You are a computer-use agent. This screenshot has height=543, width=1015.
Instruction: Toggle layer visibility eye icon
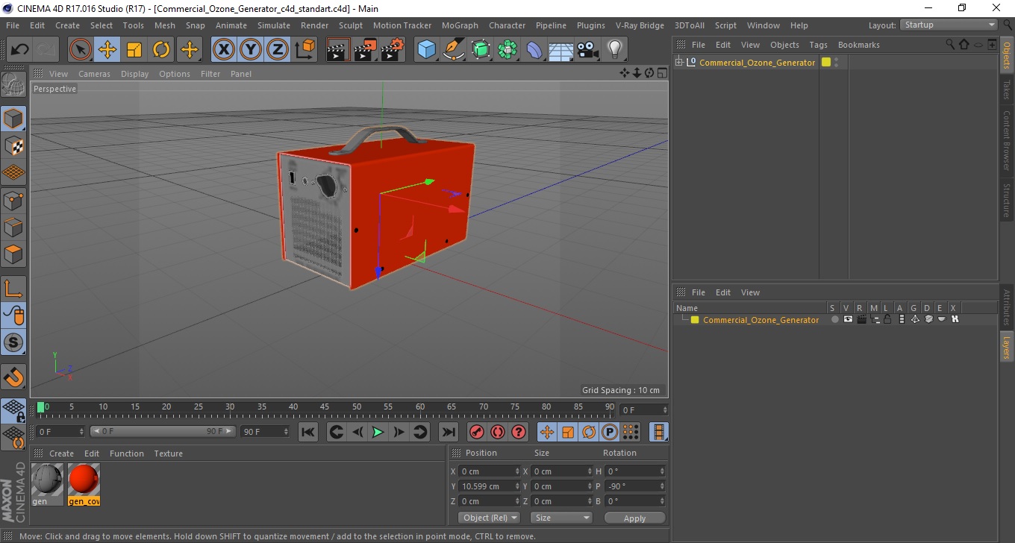click(x=848, y=319)
